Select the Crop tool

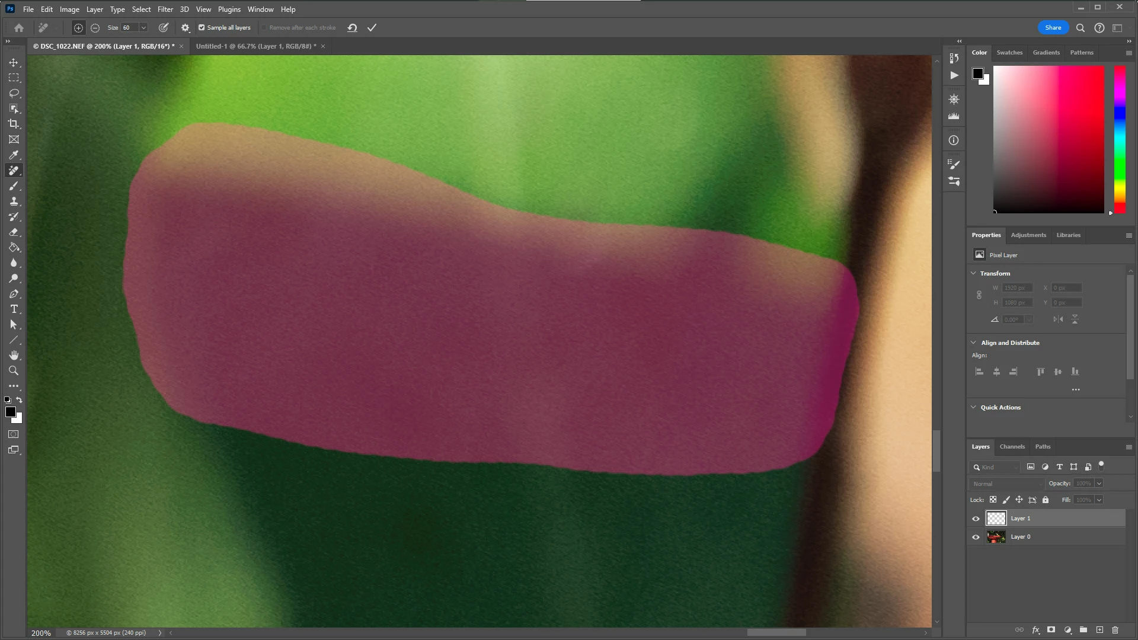[x=14, y=124]
